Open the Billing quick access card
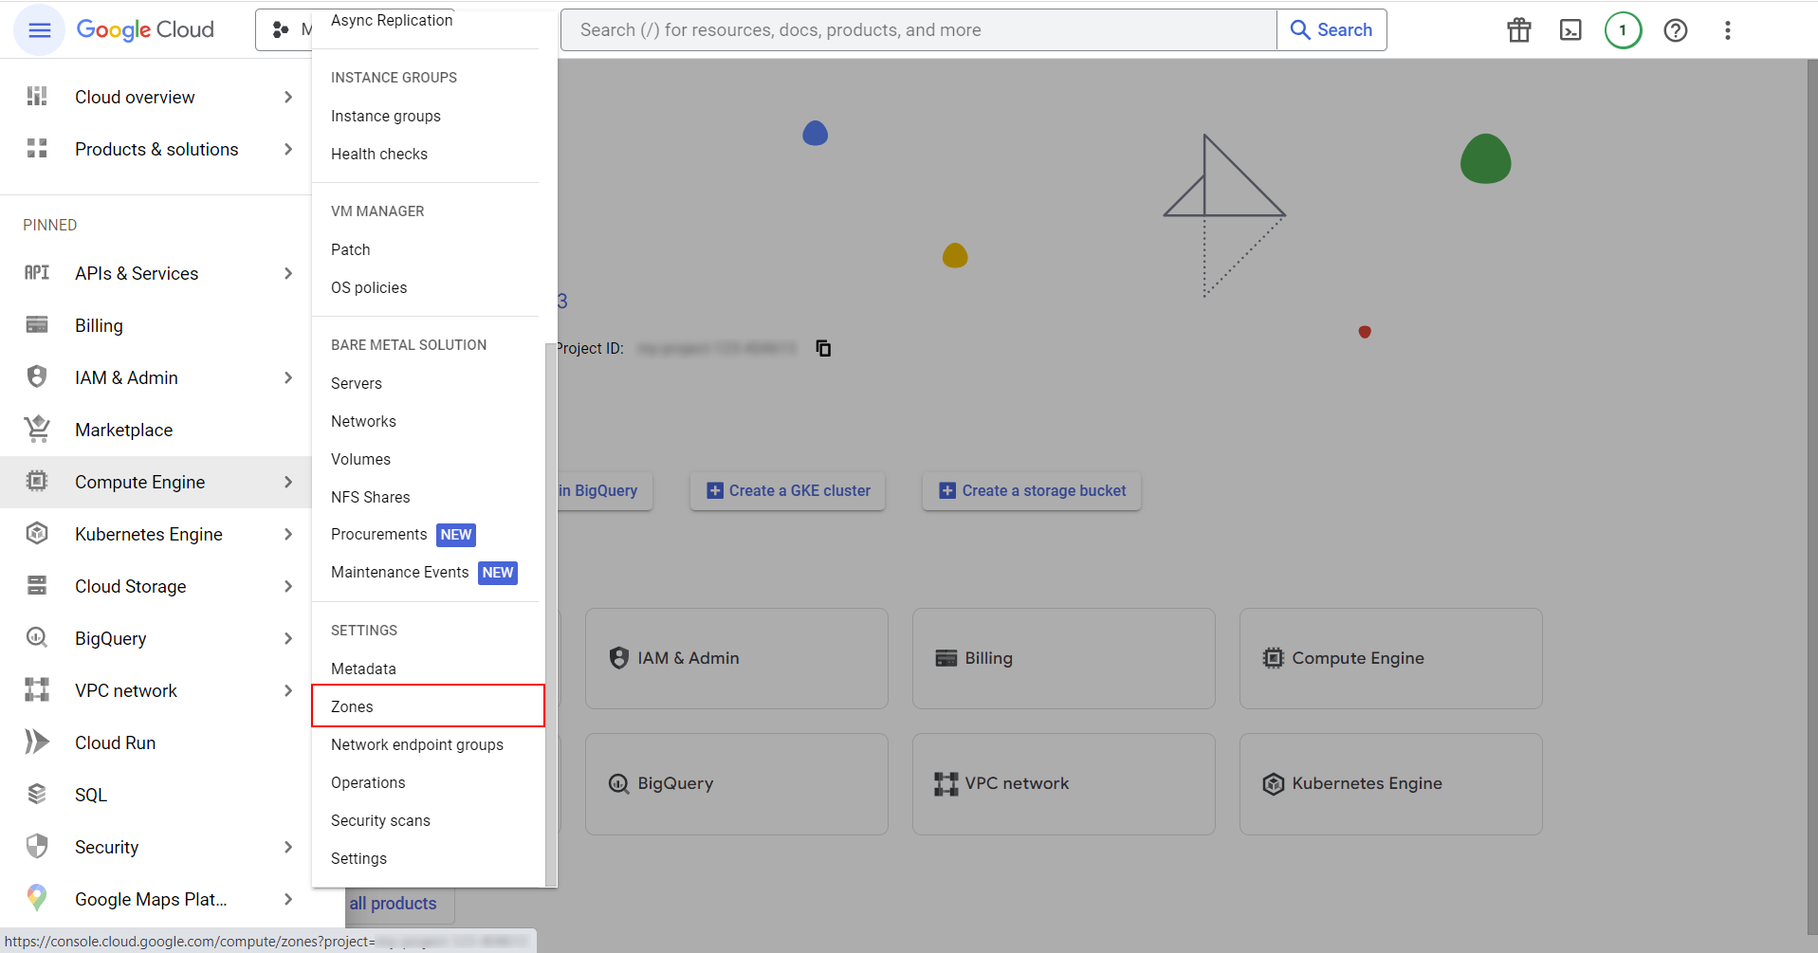The image size is (1818, 953). pyautogui.click(x=1064, y=658)
